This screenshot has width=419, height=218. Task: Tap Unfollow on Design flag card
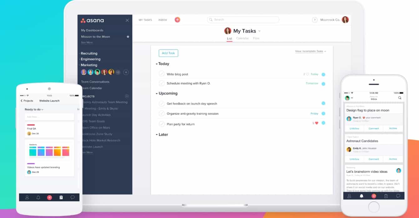354,128
